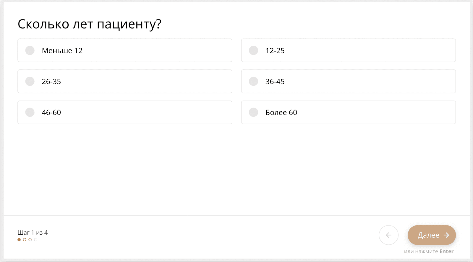The width and height of the screenshot is (473, 262).
Task: Click the "или нажмите Enter" hint
Action: [x=429, y=251]
